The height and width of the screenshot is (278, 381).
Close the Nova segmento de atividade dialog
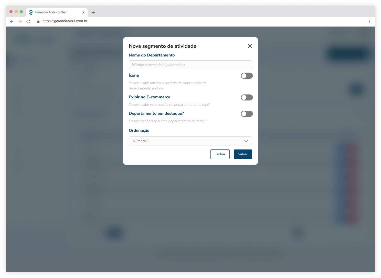tap(250, 46)
